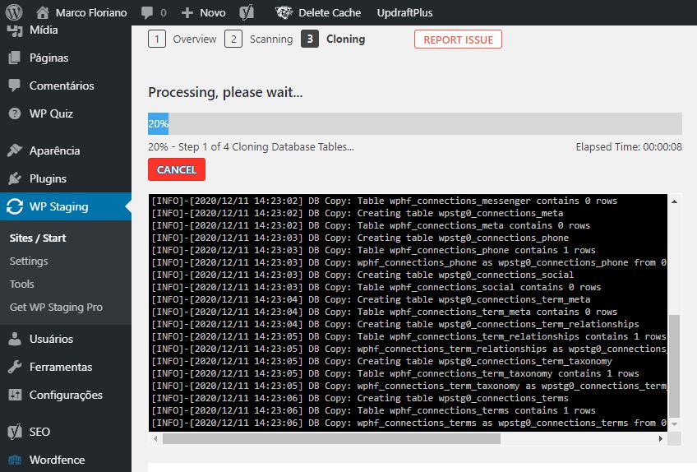Screen dimensions: 697x472
Task: Click the log scroll left arrow
Action: coord(155,438)
